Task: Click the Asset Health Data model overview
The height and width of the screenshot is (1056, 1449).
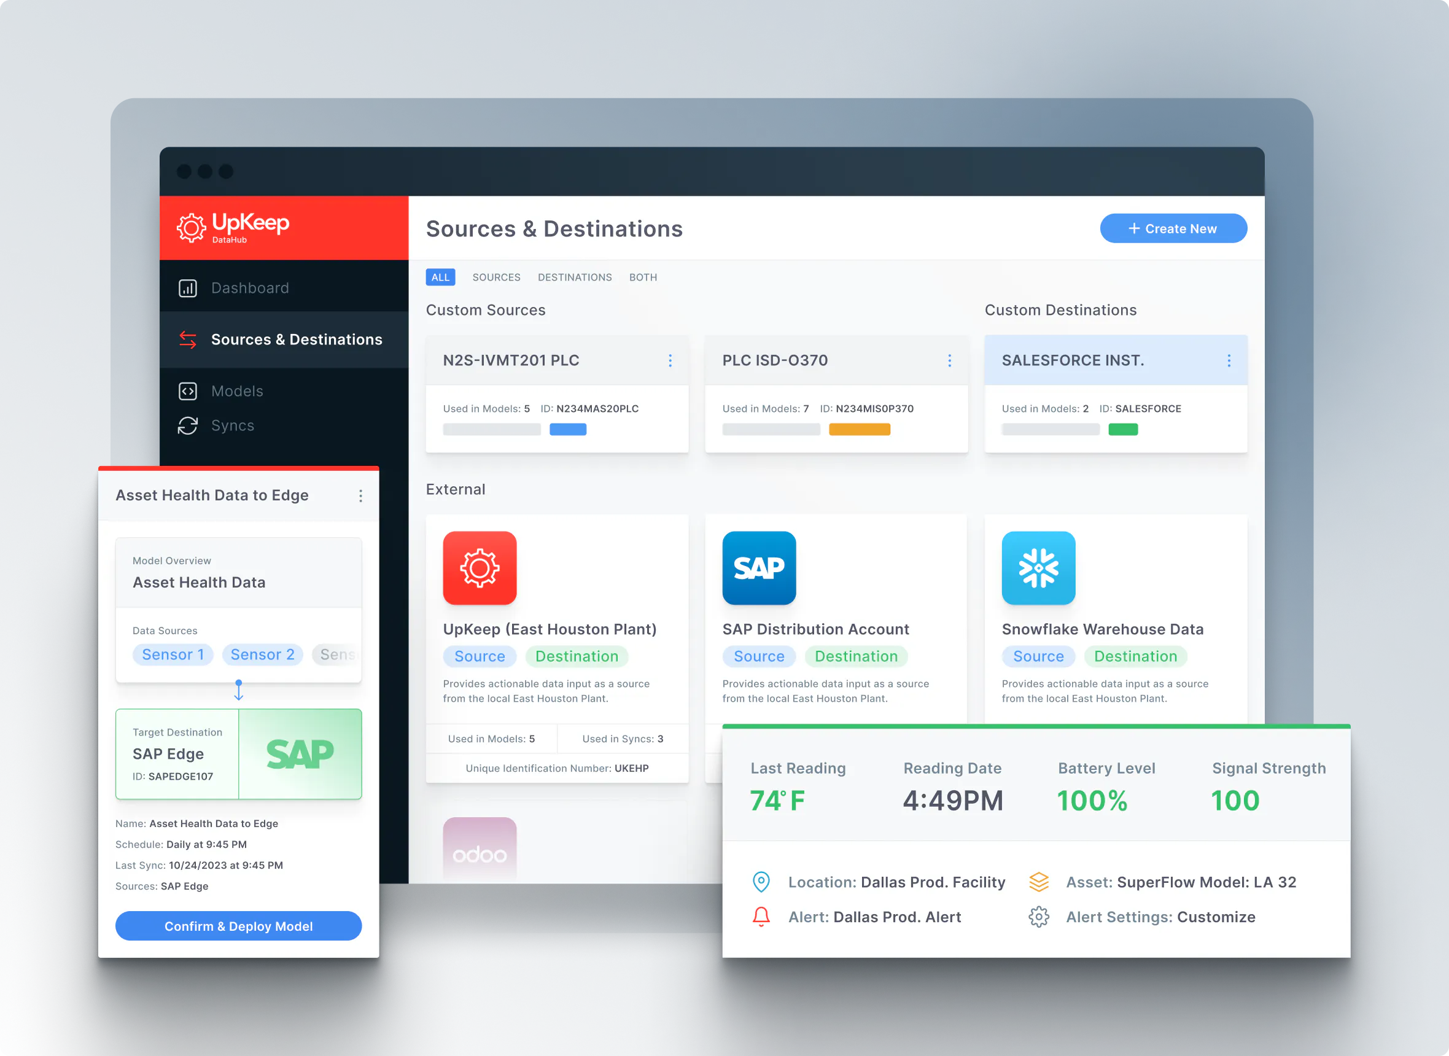Action: [238, 573]
